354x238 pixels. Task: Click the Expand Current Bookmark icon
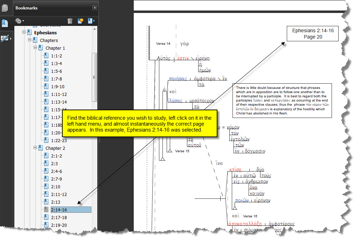[x=91, y=21]
